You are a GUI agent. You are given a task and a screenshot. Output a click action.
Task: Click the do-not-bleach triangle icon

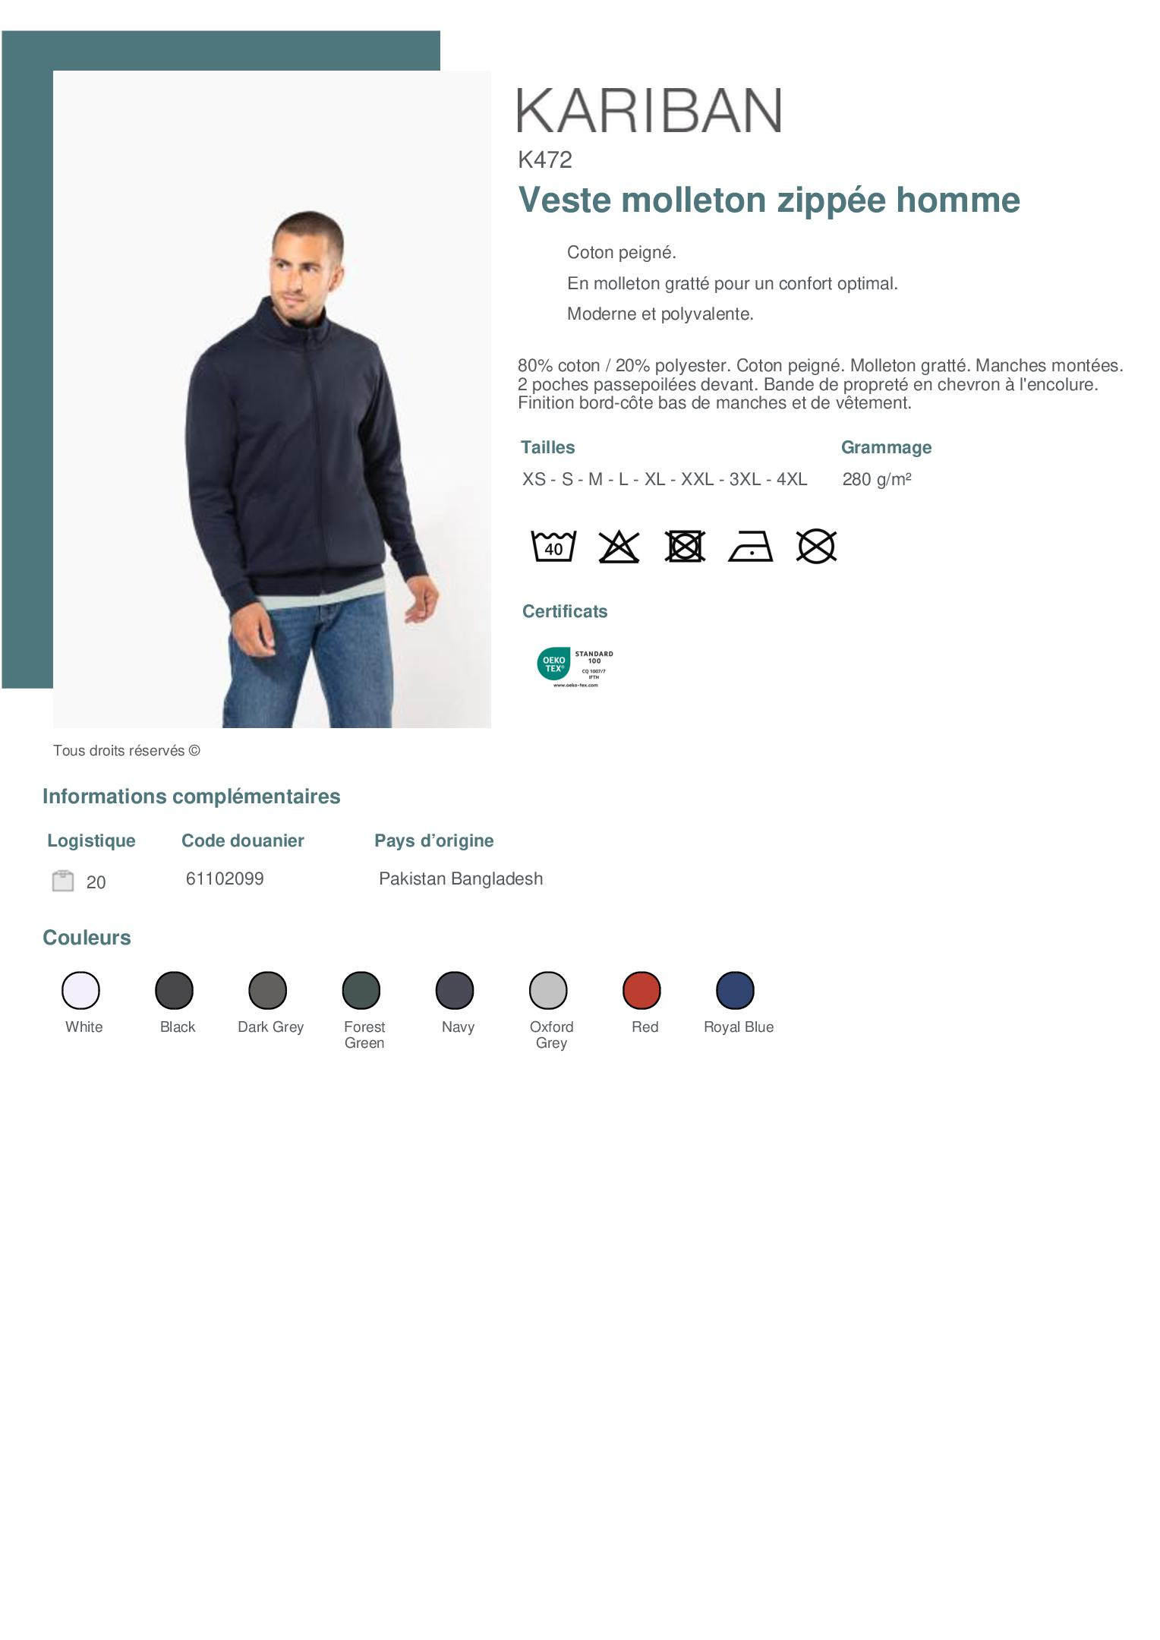pyautogui.click(x=619, y=547)
